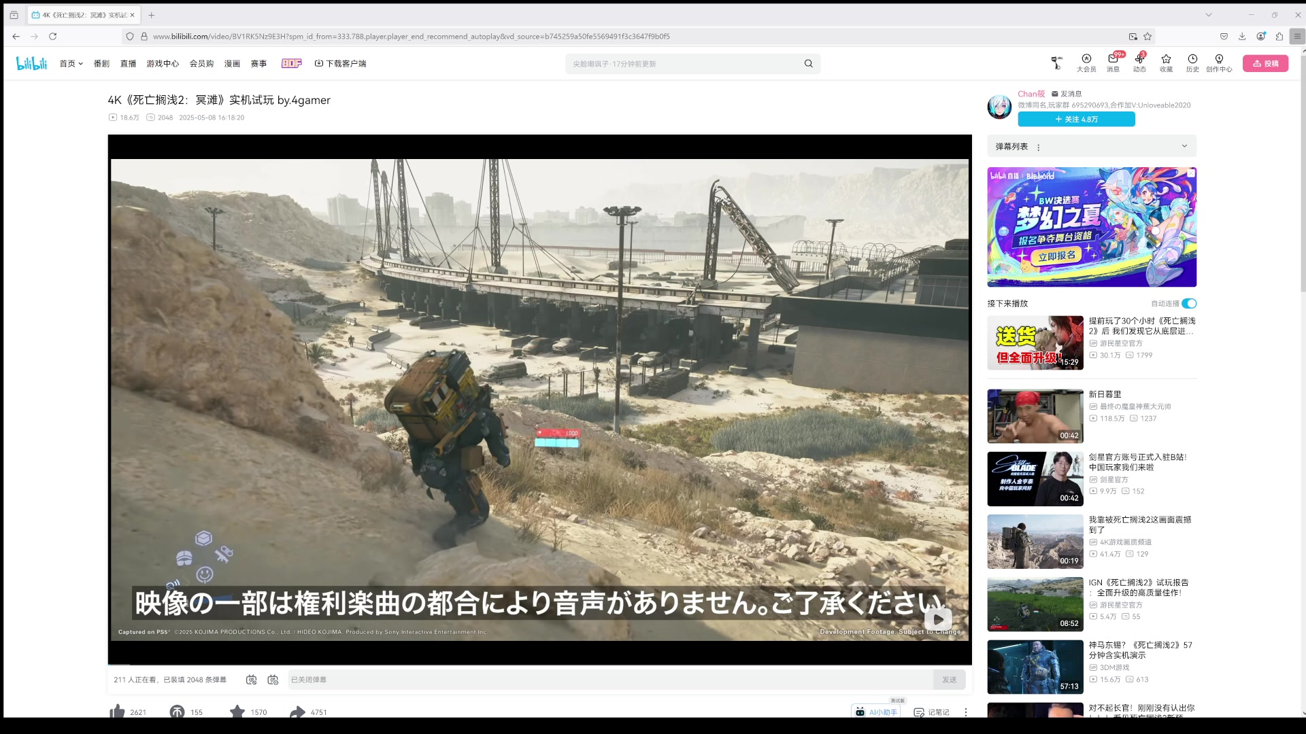The image size is (1306, 734).
Task: Open the 历史 history clock icon
Action: point(1192,63)
